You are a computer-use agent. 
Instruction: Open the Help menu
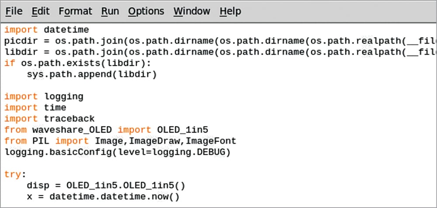click(230, 11)
